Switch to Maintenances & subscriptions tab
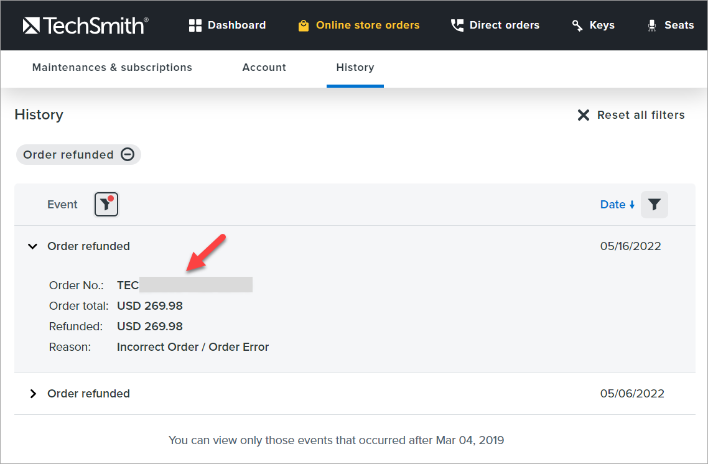708x464 pixels. [112, 67]
